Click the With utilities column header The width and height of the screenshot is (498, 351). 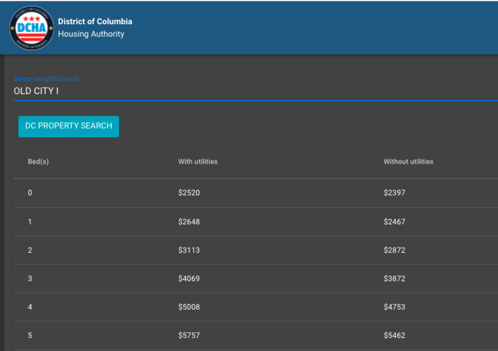pos(198,162)
